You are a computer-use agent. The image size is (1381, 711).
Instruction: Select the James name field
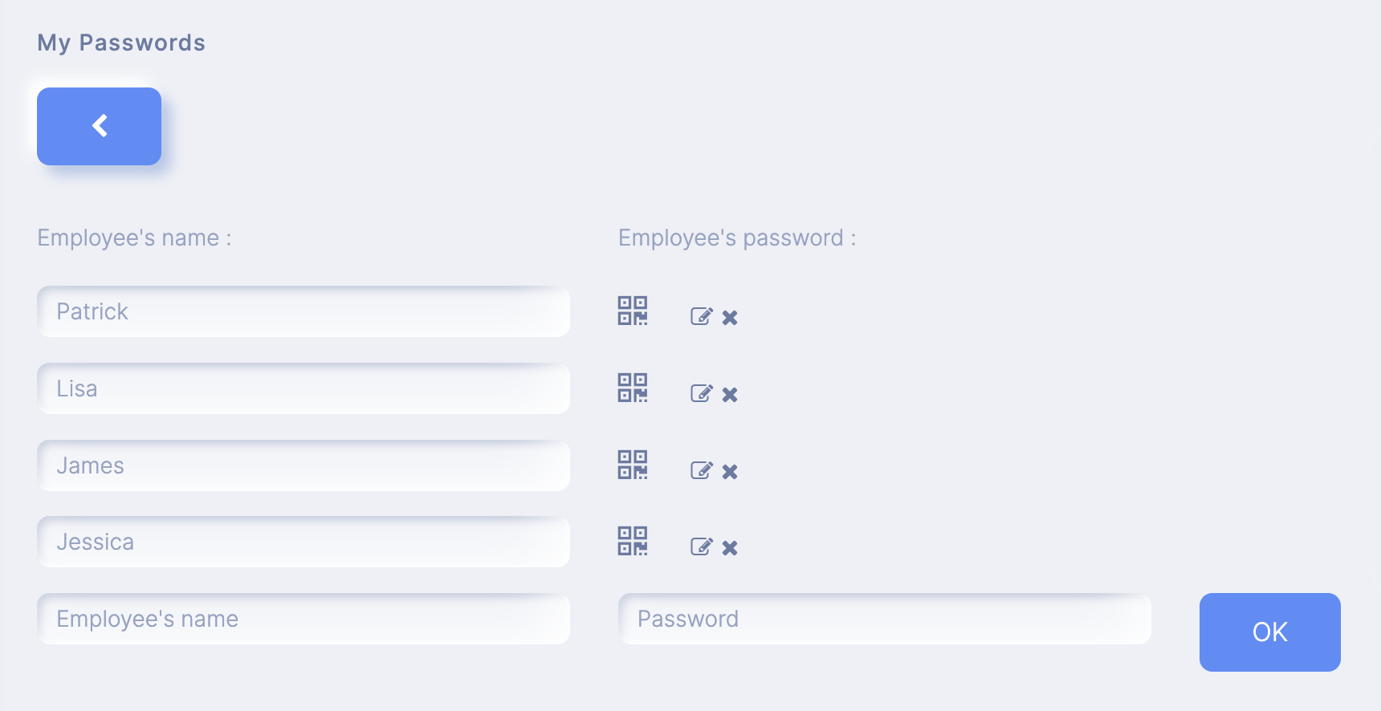[303, 465]
